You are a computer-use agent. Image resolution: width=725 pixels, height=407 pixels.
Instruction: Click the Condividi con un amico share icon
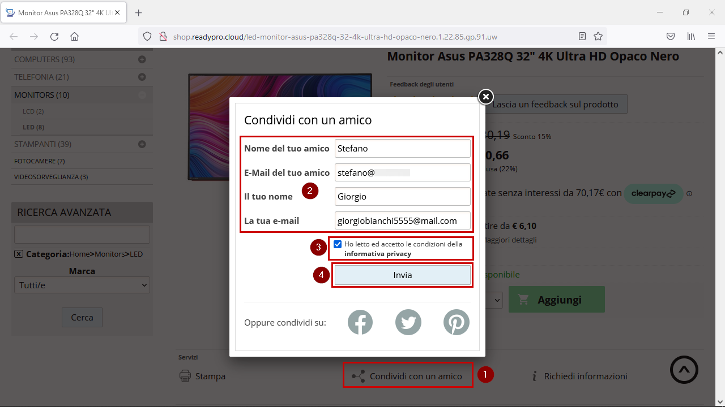tap(358, 376)
